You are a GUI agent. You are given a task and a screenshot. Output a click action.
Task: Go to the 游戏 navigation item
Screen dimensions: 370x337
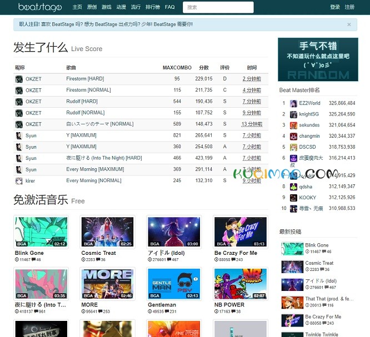(107, 7)
